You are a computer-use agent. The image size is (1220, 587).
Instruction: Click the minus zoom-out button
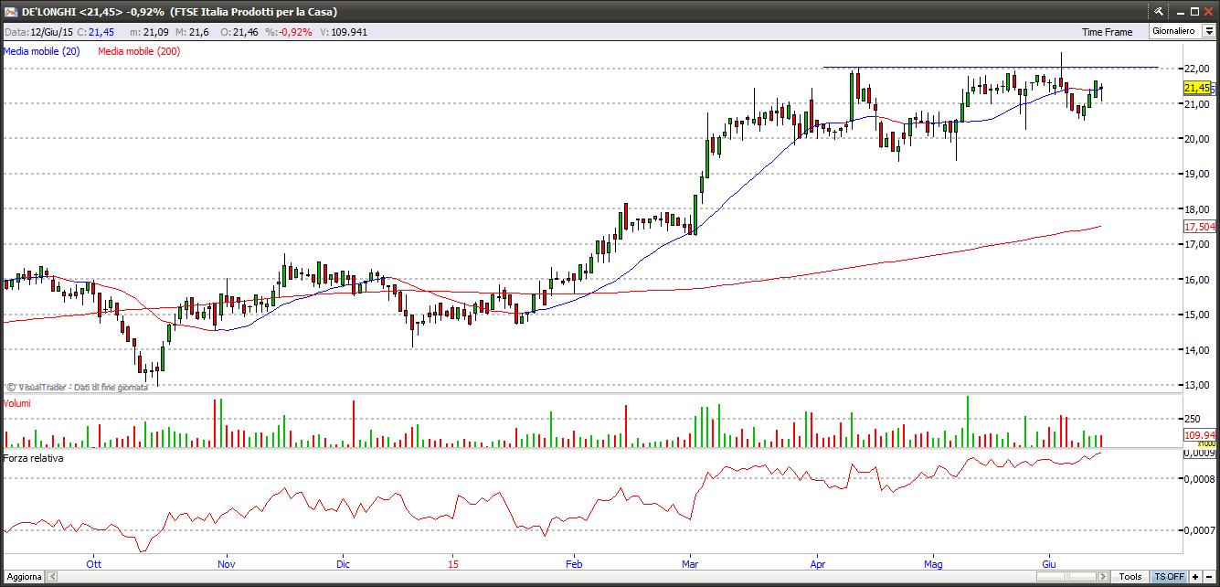[1209, 577]
